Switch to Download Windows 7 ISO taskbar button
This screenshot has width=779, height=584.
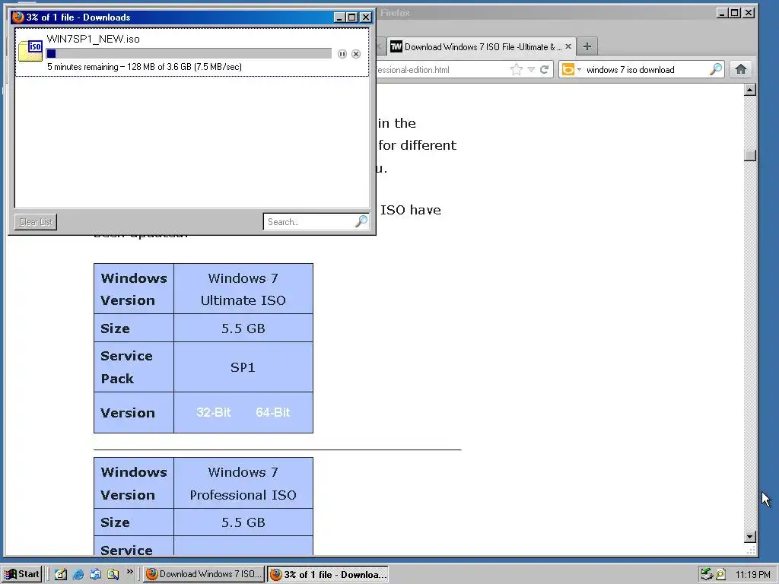pos(204,574)
